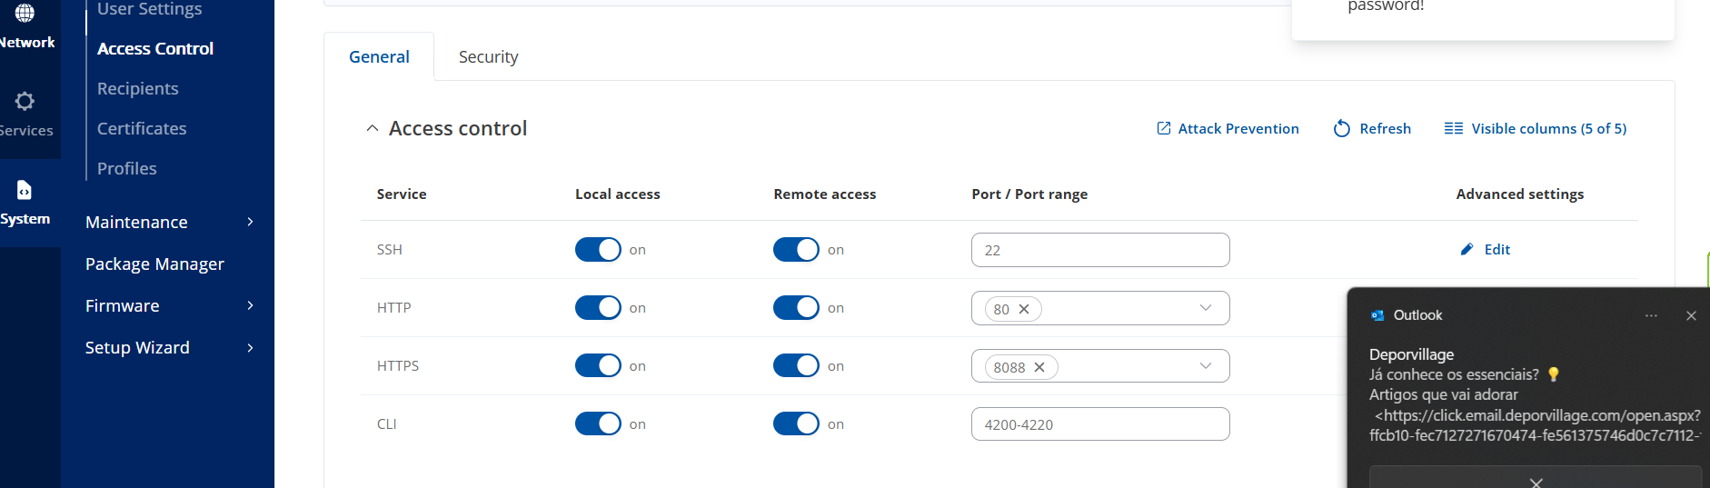Disable SSH local access toggle
This screenshot has width=1710, height=488.
pyautogui.click(x=598, y=249)
